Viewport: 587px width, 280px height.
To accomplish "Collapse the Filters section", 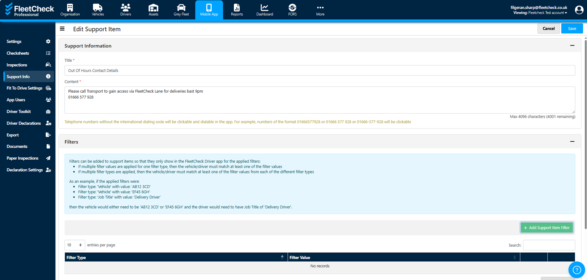I will click(x=572, y=142).
